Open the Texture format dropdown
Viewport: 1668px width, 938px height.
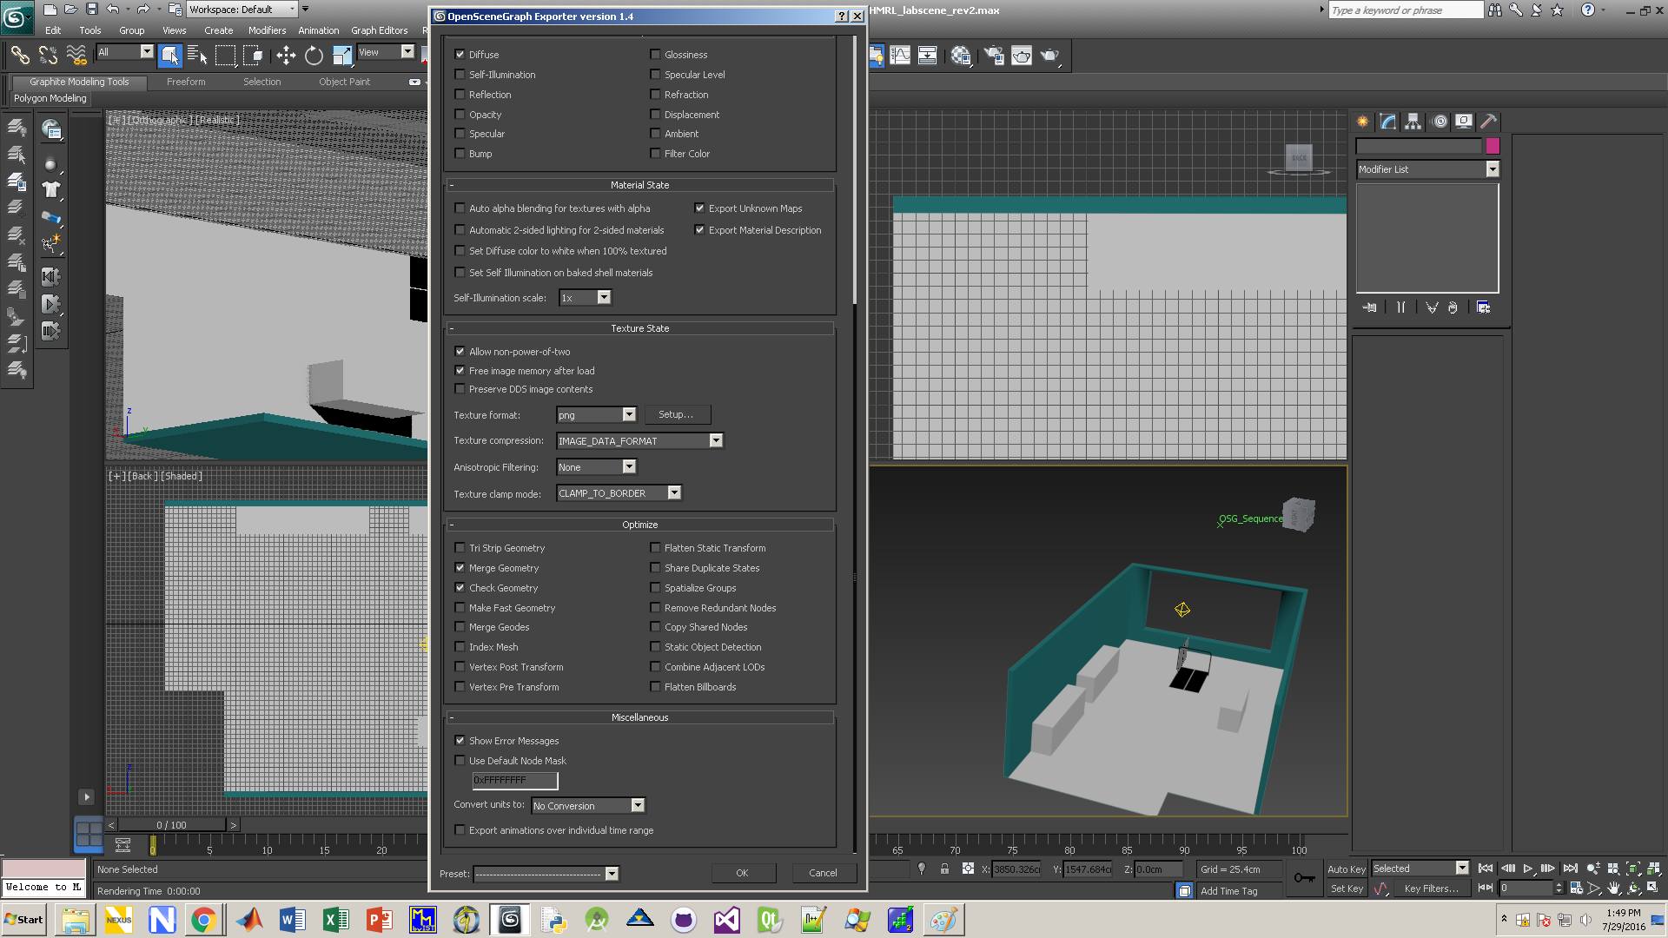pos(629,415)
